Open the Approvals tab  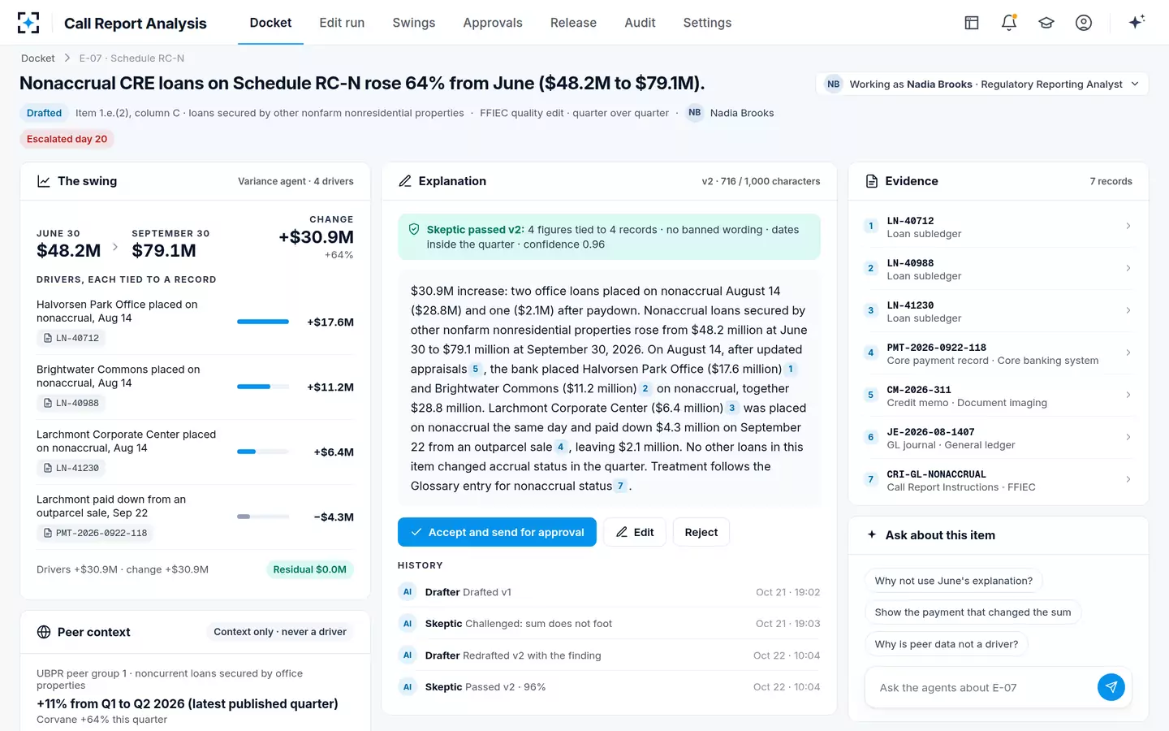493,23
